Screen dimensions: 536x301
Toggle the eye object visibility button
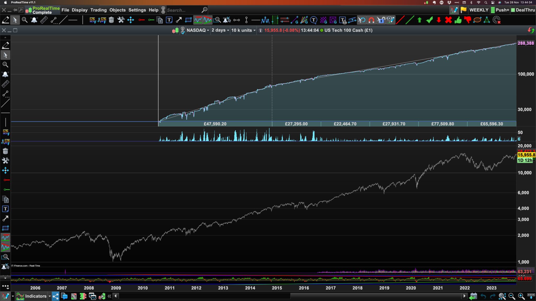(x=390, y=20)
